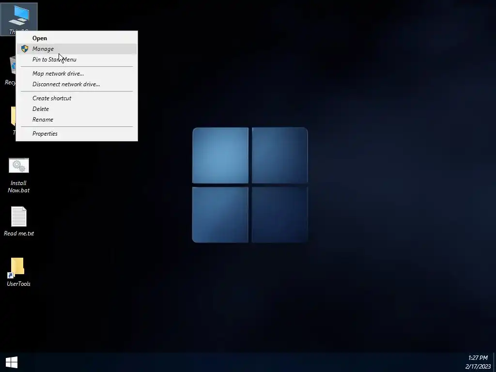Select Rename in the context menu
This screenshot has height=372, width=496.
point(77,120)
